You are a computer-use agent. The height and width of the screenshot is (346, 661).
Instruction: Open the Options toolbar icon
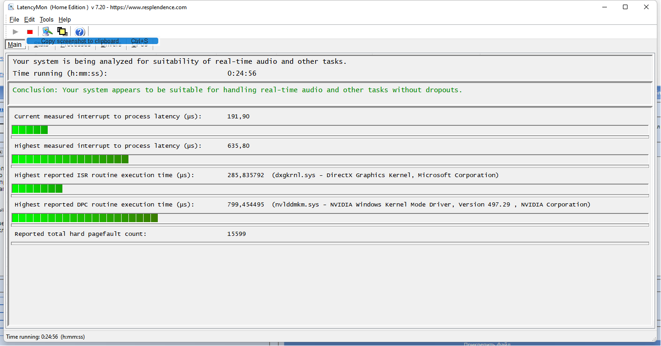47,32
